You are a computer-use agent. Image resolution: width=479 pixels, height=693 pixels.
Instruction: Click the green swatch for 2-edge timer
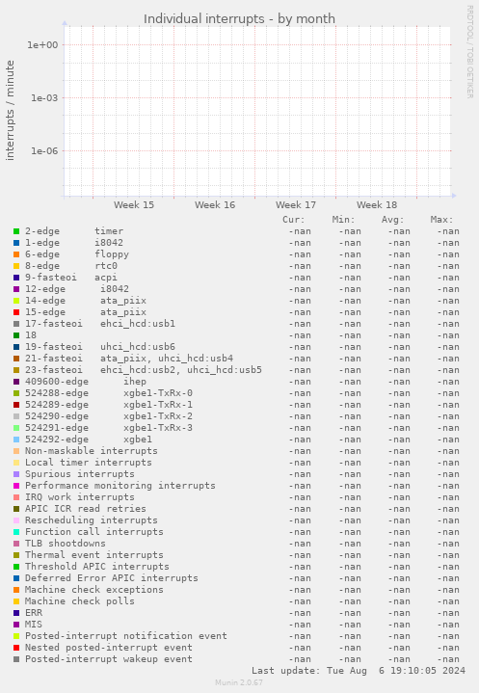click(16, 231)
